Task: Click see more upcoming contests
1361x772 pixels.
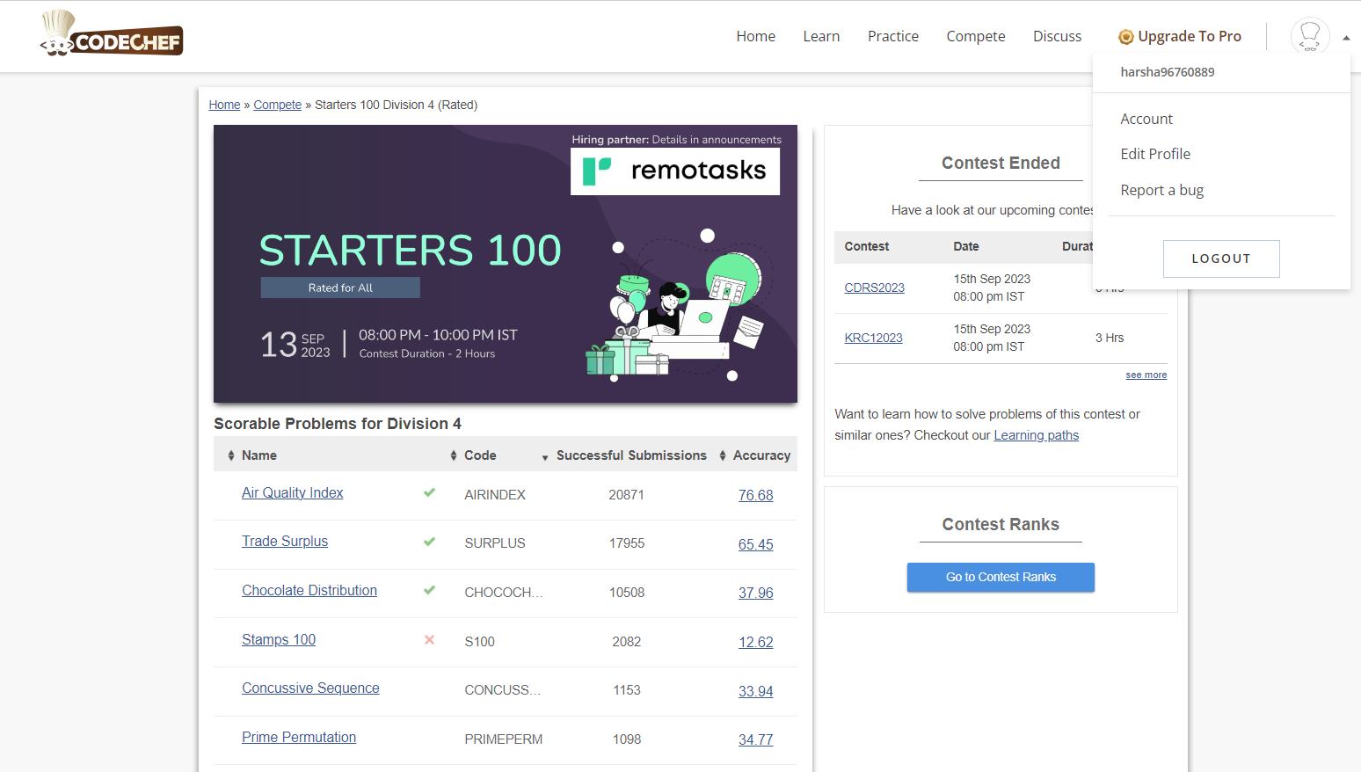Action: (1146, 375)
